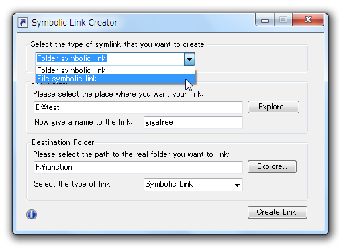Screen dimensions: 343x249
Task: Click the highlighted Folder symbolic link combo text
Action: (x=72, y=58)
